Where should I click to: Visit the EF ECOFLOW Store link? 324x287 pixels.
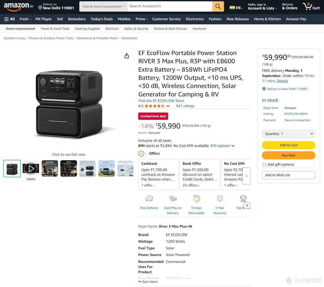(x=161, y=101)
